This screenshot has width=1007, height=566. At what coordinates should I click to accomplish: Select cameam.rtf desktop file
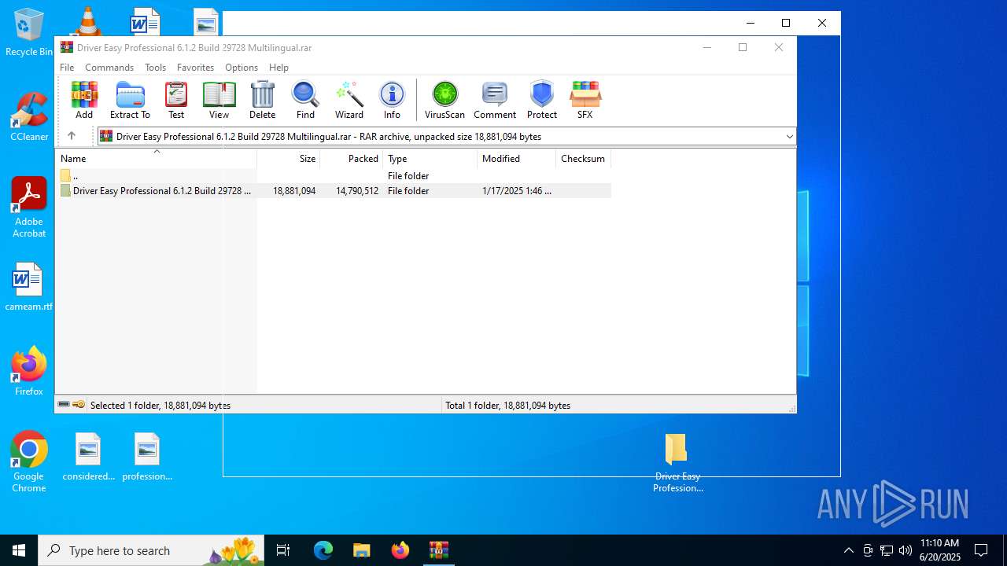(29, 287)
